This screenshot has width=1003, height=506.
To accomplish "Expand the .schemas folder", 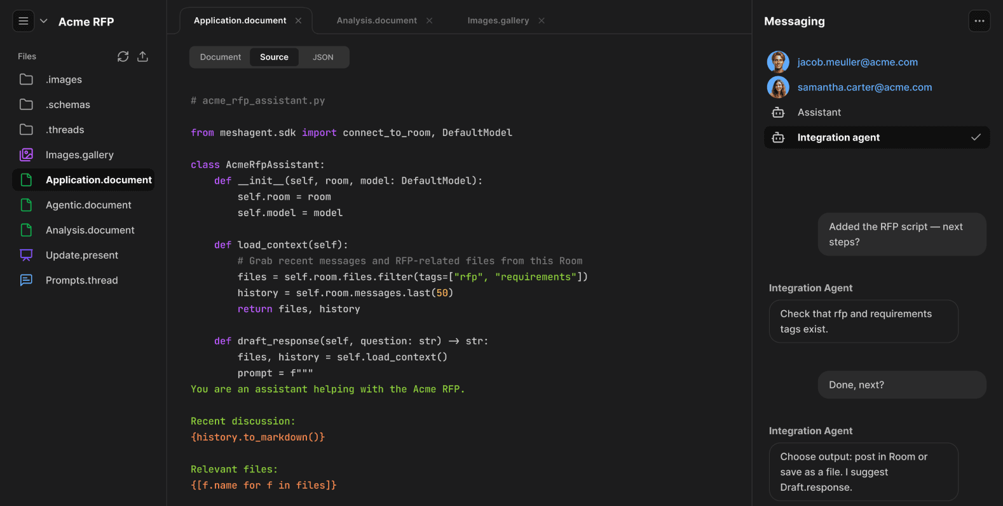I will pos(67,104).
